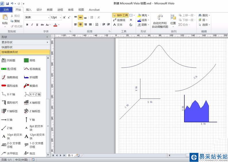Activate the 指针工具 pointer tool
228x162 pixels.
pos(120,15)
